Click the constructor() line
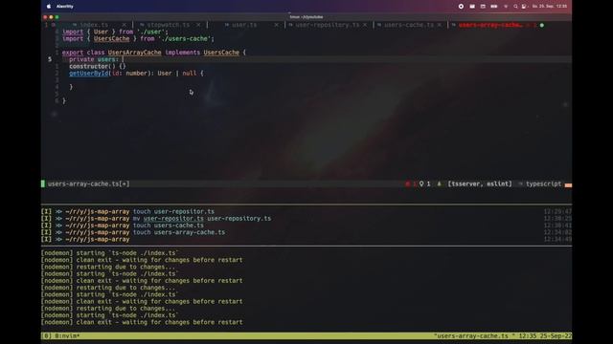This screenshot has width=613, height=344. [x=98, y=66]
